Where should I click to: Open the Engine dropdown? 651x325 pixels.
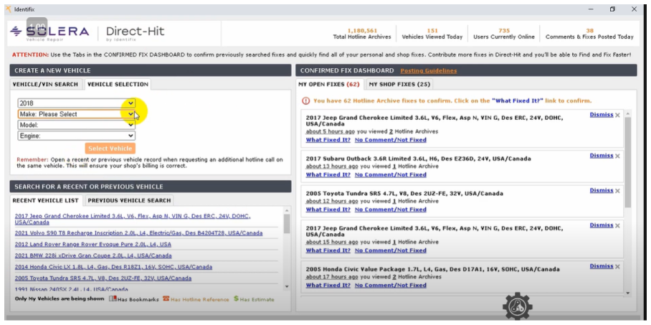pyautogui.click(x=77, y=136)
